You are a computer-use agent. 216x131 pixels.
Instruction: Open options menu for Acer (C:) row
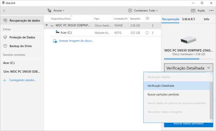pos(153,33)
